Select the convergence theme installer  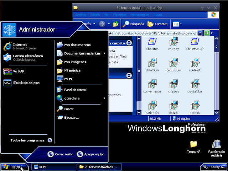[152, 86]
